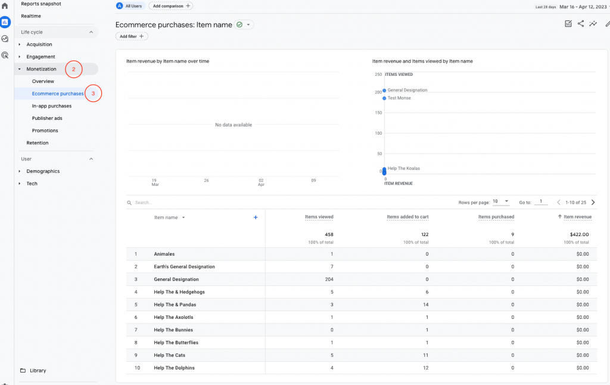Expand the Acquisition menu group
This screenshot has width=610, height=385.
tap(39, 45)
